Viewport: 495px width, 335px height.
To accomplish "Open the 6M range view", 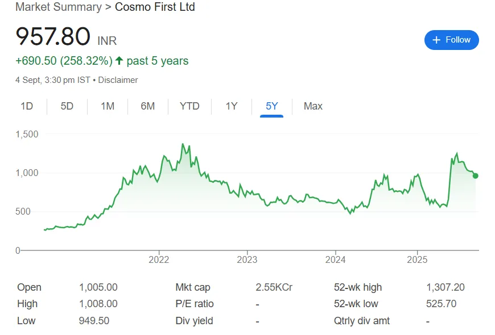I will pos(148,106).
